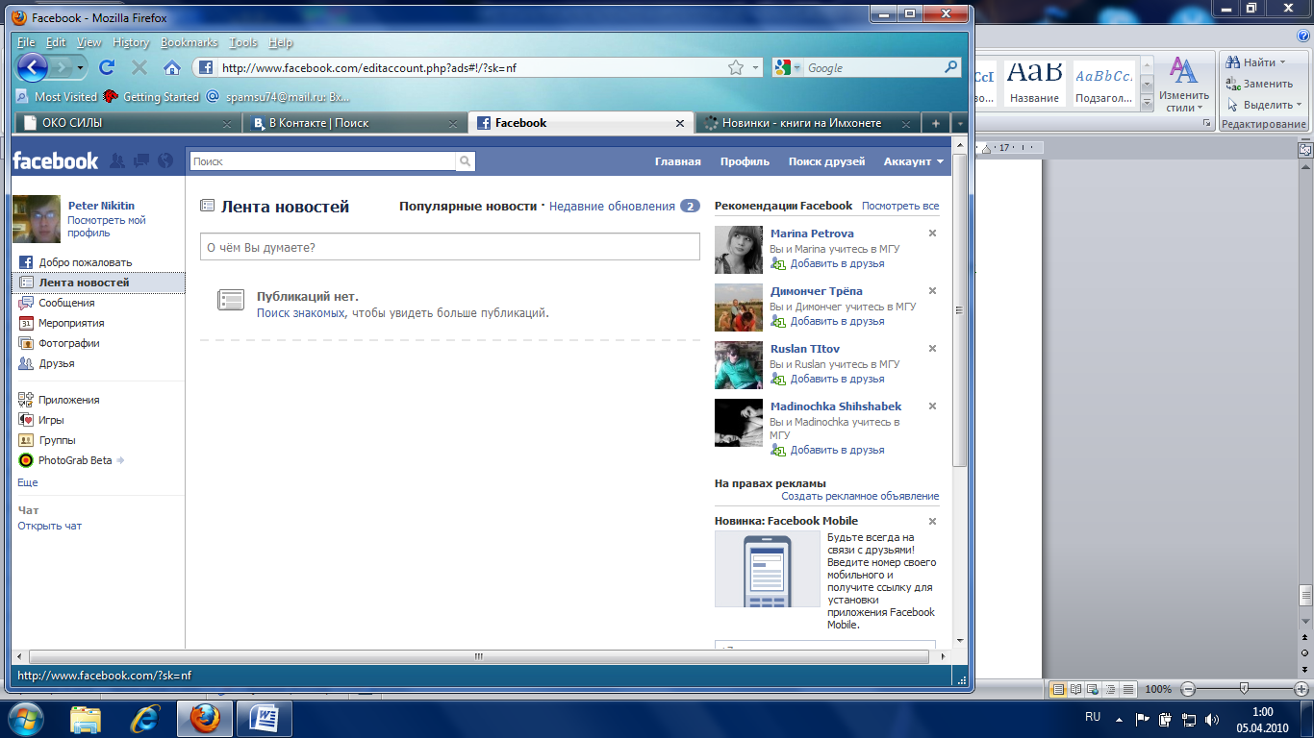Apply Название style in Word gallery
Image resolution: width=1314 pixels, height=738 pixels.
pyautogui.click(x=1034, y=82)
